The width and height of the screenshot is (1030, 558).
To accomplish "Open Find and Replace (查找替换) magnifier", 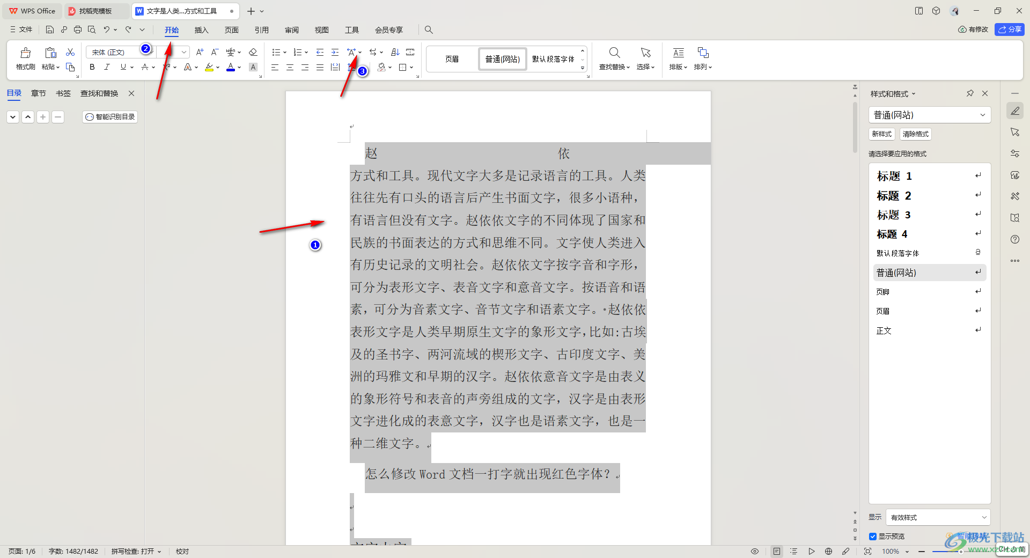I will [x=614, y=53].
